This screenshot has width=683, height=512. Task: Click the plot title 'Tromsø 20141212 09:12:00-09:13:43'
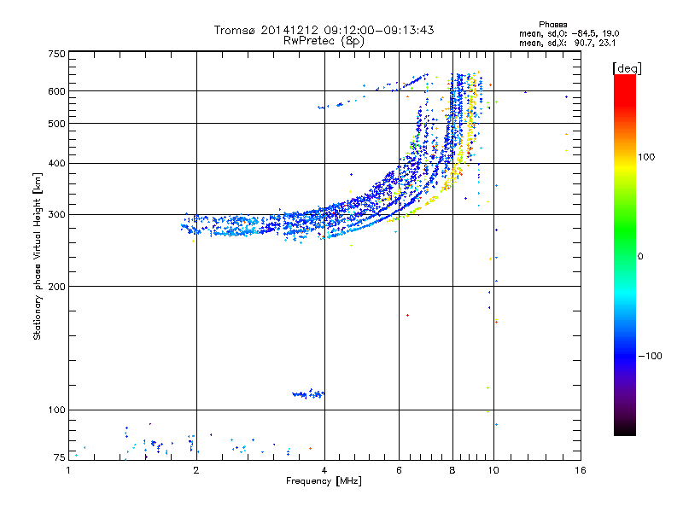point(324,30)
